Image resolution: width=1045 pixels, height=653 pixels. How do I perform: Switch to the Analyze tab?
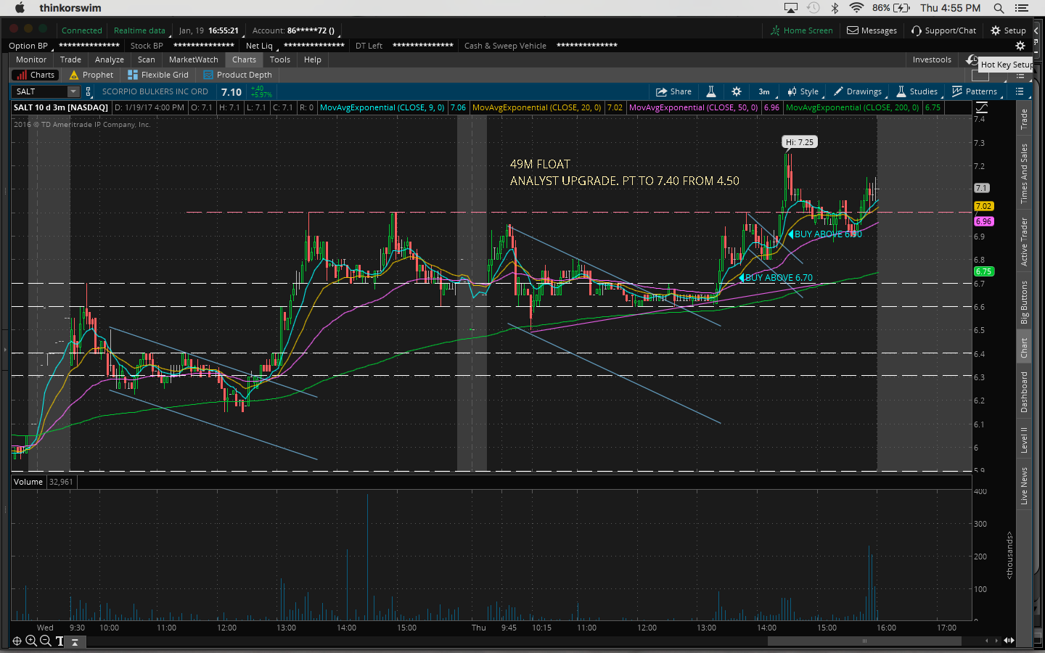(109, 59)
